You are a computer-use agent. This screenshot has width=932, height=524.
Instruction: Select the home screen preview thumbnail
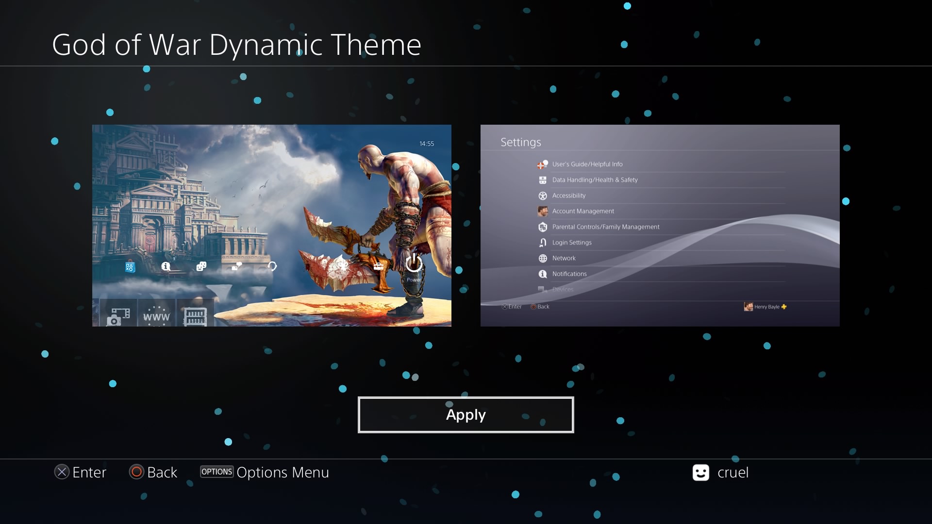click(271, 194)
